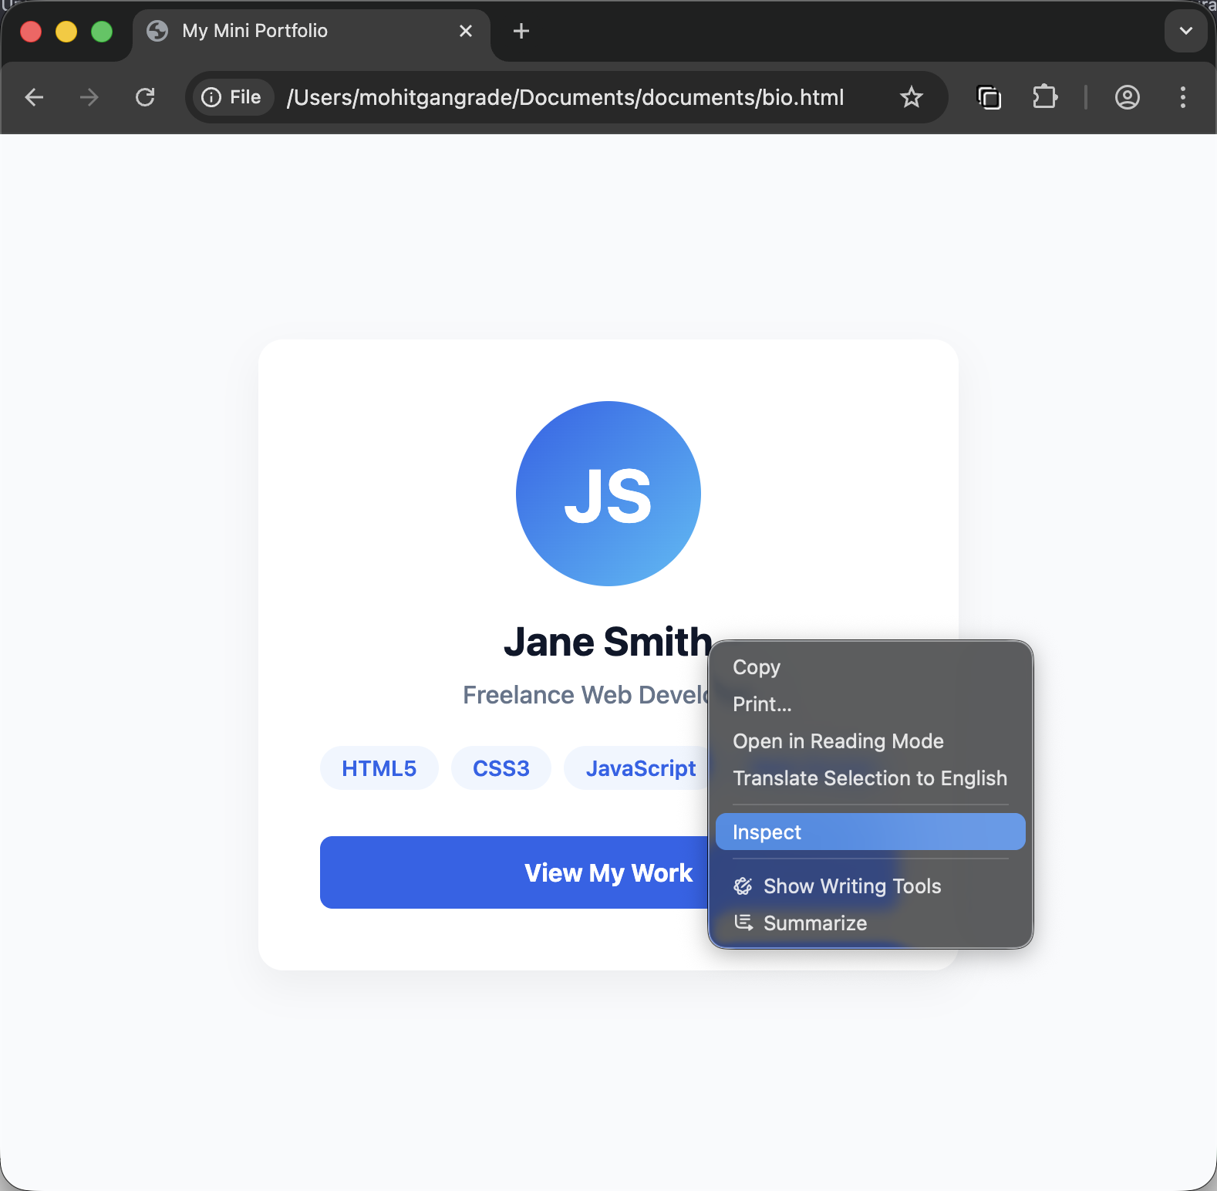Go forward with the forward arrow
1217x1191 pixels.
click(x=89, y=97)
